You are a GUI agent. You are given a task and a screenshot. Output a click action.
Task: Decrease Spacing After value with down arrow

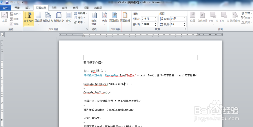185,26
